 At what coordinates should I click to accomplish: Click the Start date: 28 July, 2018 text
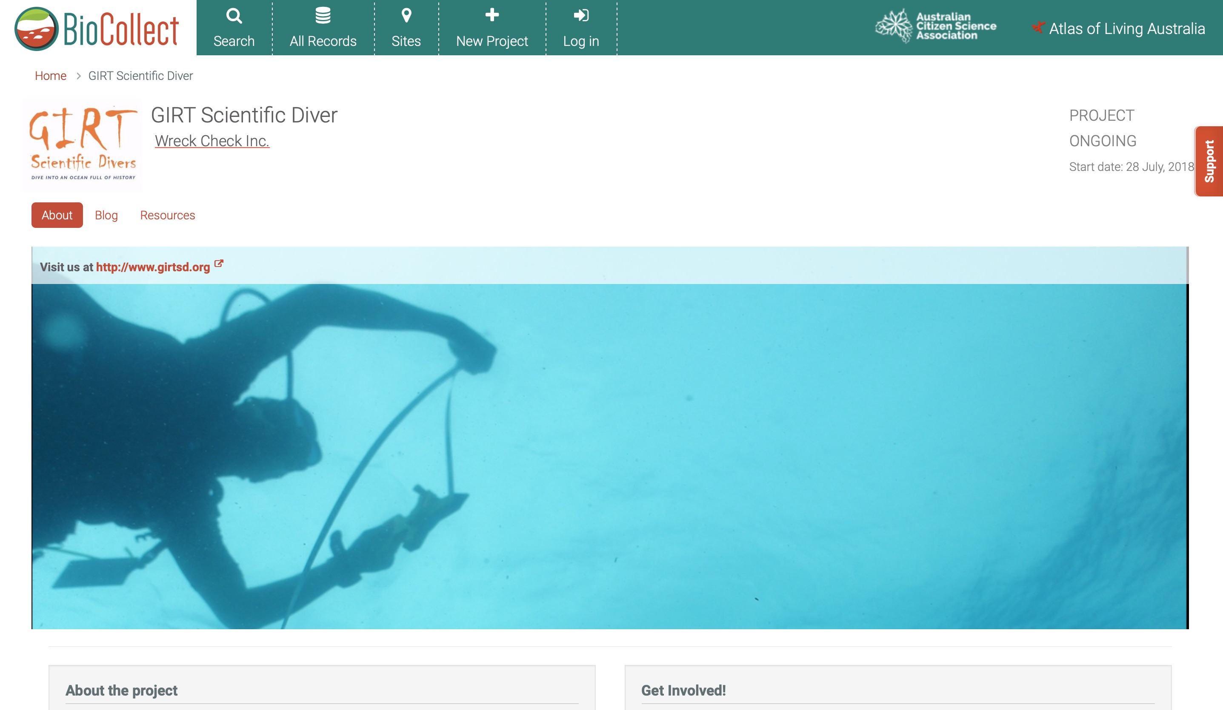pos(1131,167)
